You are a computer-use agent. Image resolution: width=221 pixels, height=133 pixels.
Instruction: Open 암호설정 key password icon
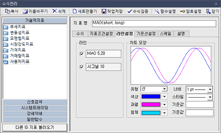(x=183, y=11)
